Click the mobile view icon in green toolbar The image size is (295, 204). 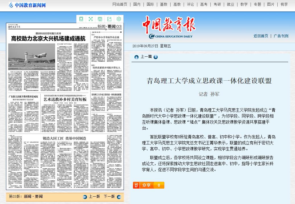(81, 19)
